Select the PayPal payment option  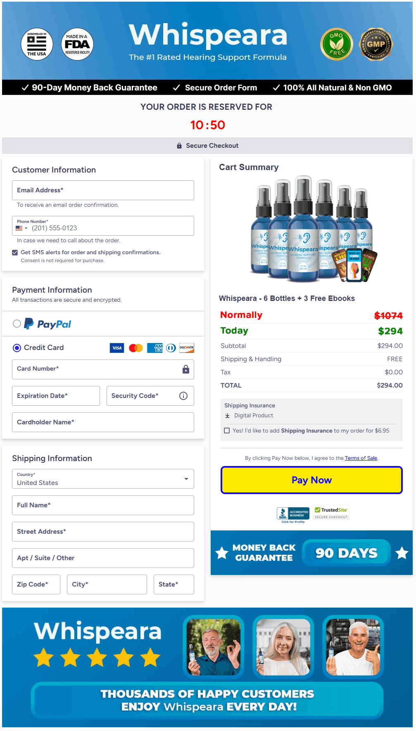[17, 324]
